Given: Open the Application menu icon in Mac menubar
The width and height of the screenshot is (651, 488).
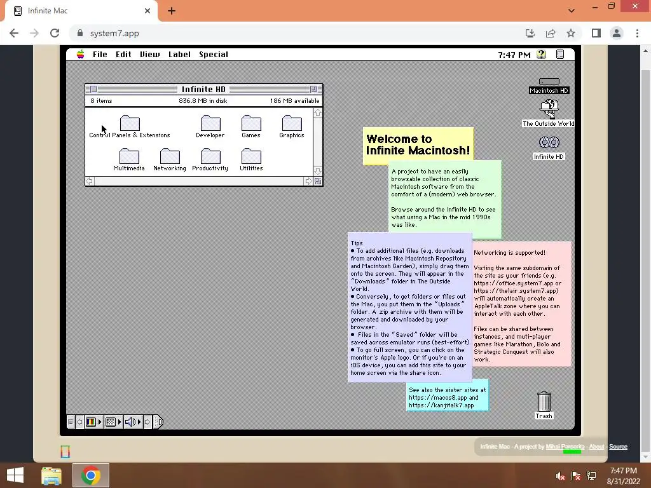Looking at the screenshot, I should [x=560, y=55].
